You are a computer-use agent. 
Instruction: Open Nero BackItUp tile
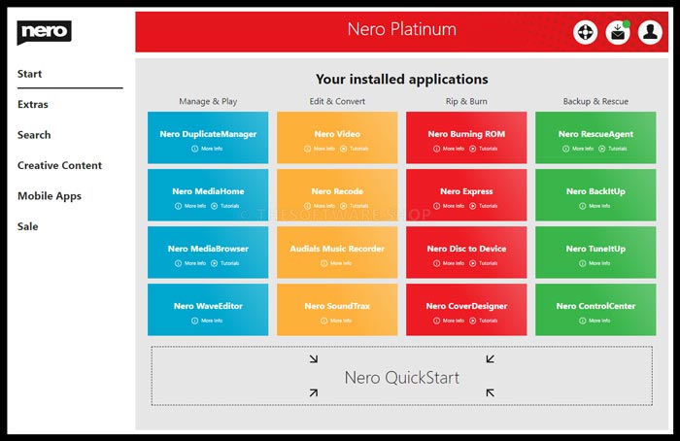(x=595, y=194)
